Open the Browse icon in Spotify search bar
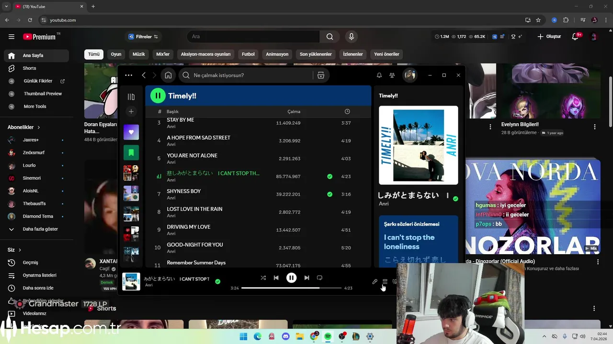Viewport: 613px width, 344px height. [321, 75]
